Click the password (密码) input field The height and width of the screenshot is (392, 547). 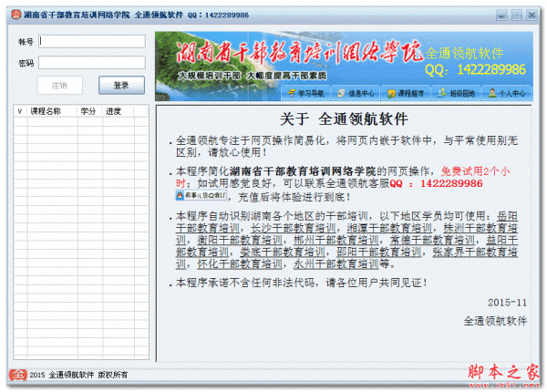pyautogui.click(x=92, y=63)
